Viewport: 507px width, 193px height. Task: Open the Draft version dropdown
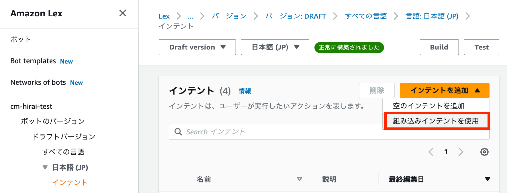(197, 47)
